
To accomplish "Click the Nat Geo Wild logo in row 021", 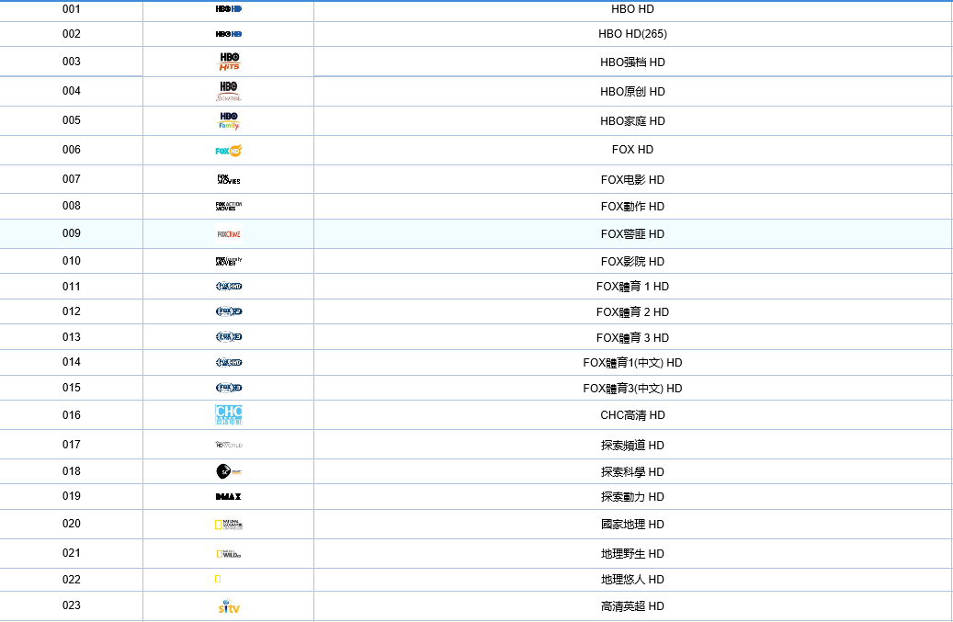I will [x=229, y=553].
